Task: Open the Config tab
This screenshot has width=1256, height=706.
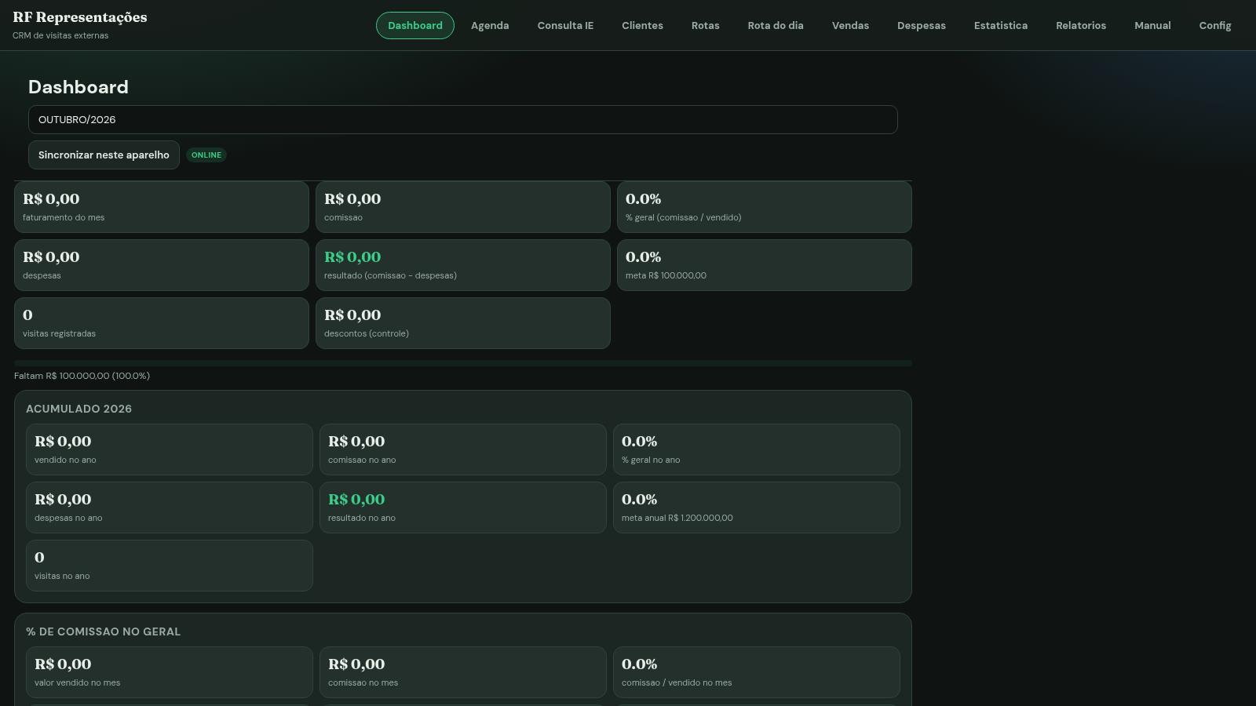Action: (x=1215, y=26)
